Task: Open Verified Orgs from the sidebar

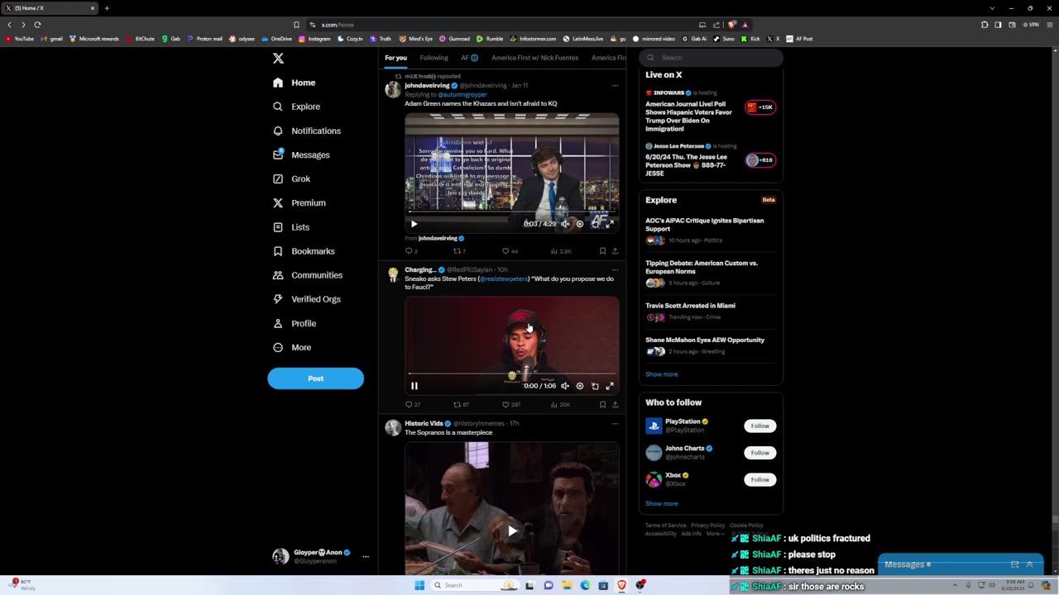Action: pos(306,299)
